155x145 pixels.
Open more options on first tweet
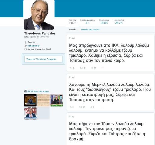(103, 68)
